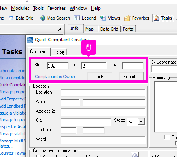177x157 pixels.
Task: Expand the State dropdown
Action: pos(141,122)
